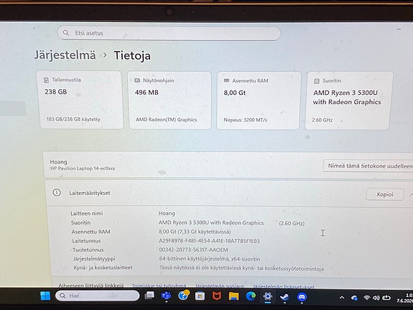Open McAfee antivirus from the taskbar

(217, 296)
